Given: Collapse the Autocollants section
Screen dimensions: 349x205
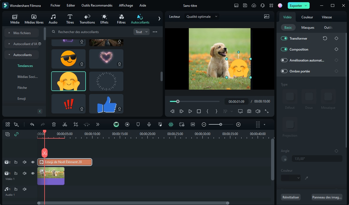Looking at the screenshot, I should (22, 55).
